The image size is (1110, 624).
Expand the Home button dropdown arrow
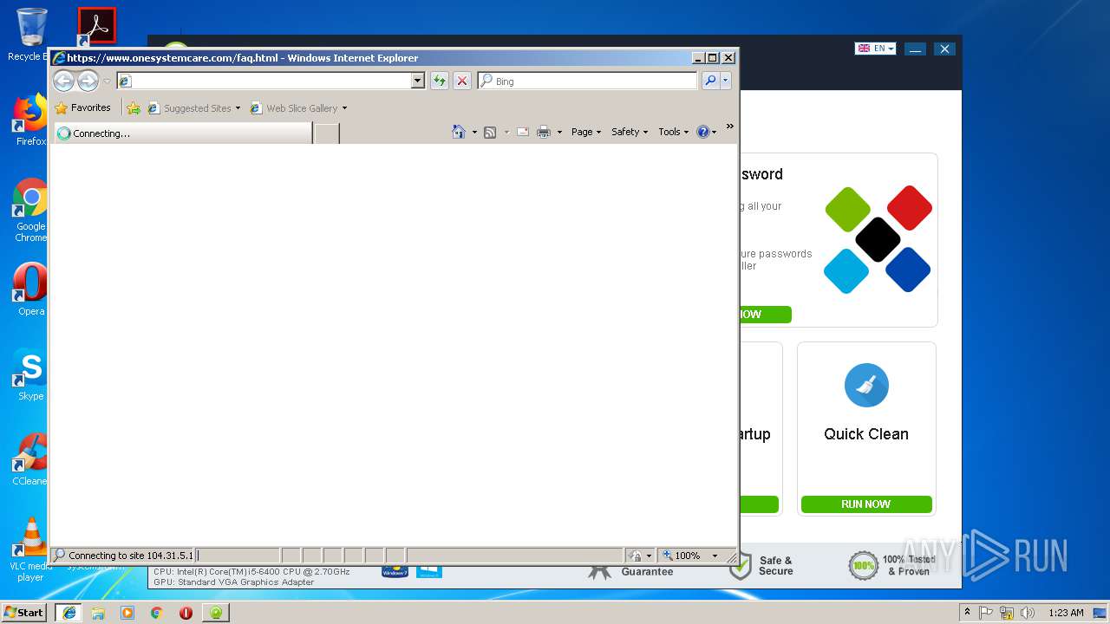pyautogui.click(x=474, y=132)
